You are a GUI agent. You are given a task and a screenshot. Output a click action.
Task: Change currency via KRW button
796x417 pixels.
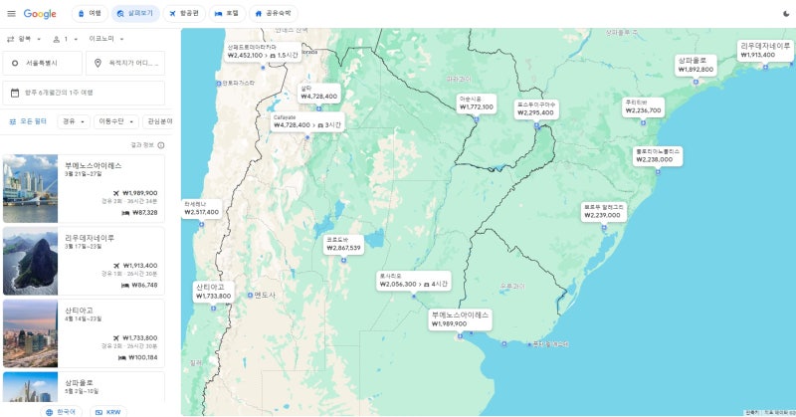[x=108, y=412]
